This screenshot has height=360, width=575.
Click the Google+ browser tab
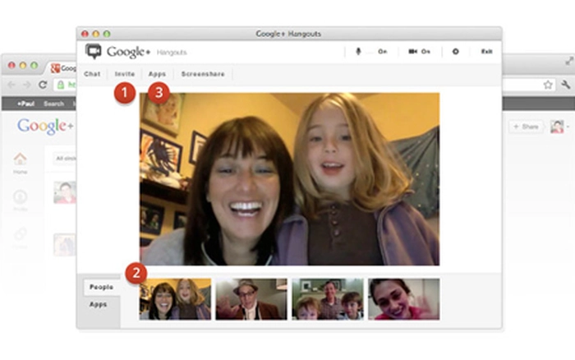click(x=64, y=68)
